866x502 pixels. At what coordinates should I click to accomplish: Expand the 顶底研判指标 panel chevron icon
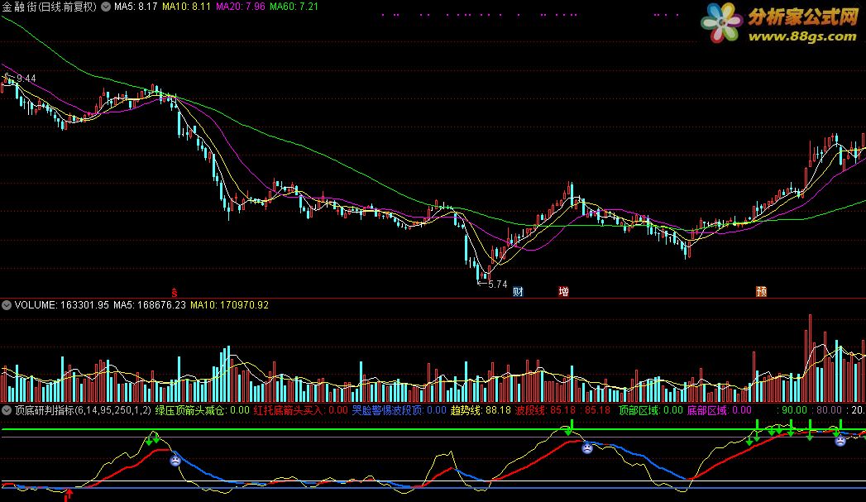[7, 410]
